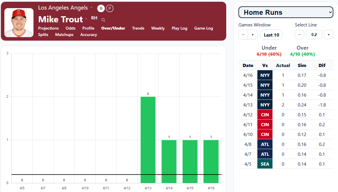The image size is (338, 192).
Task: Click the Date column header
Action: pyautogui.click(x=248, y=66)
